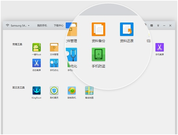Open small 手机优化 stethoscope icon
The height and width of the screenshot is (135, 178).
(54, 63)
